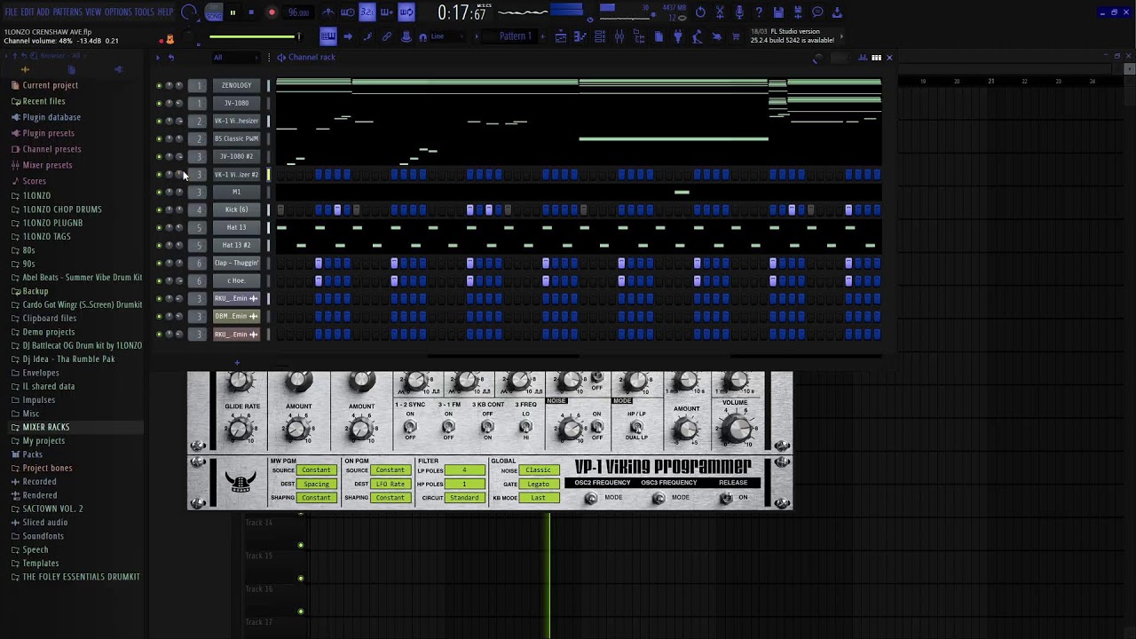1136x639 pixels.
Task: Close the Channel rack window
Action: [x=889, y=58]
